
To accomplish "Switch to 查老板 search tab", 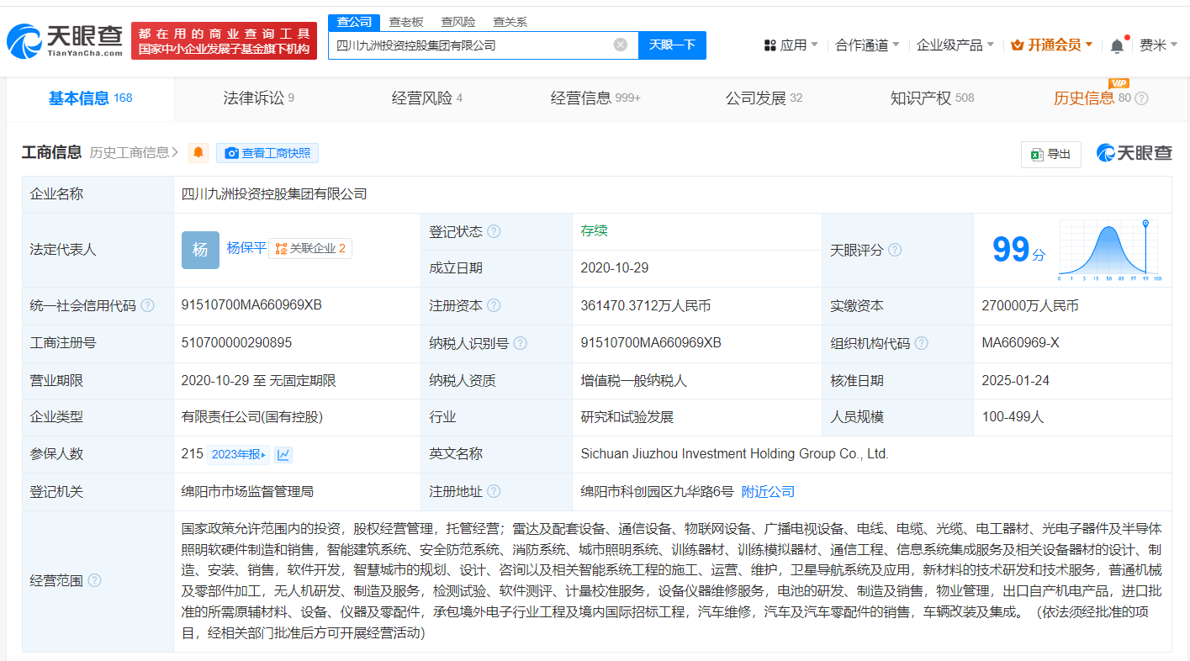I will [406, 22].
